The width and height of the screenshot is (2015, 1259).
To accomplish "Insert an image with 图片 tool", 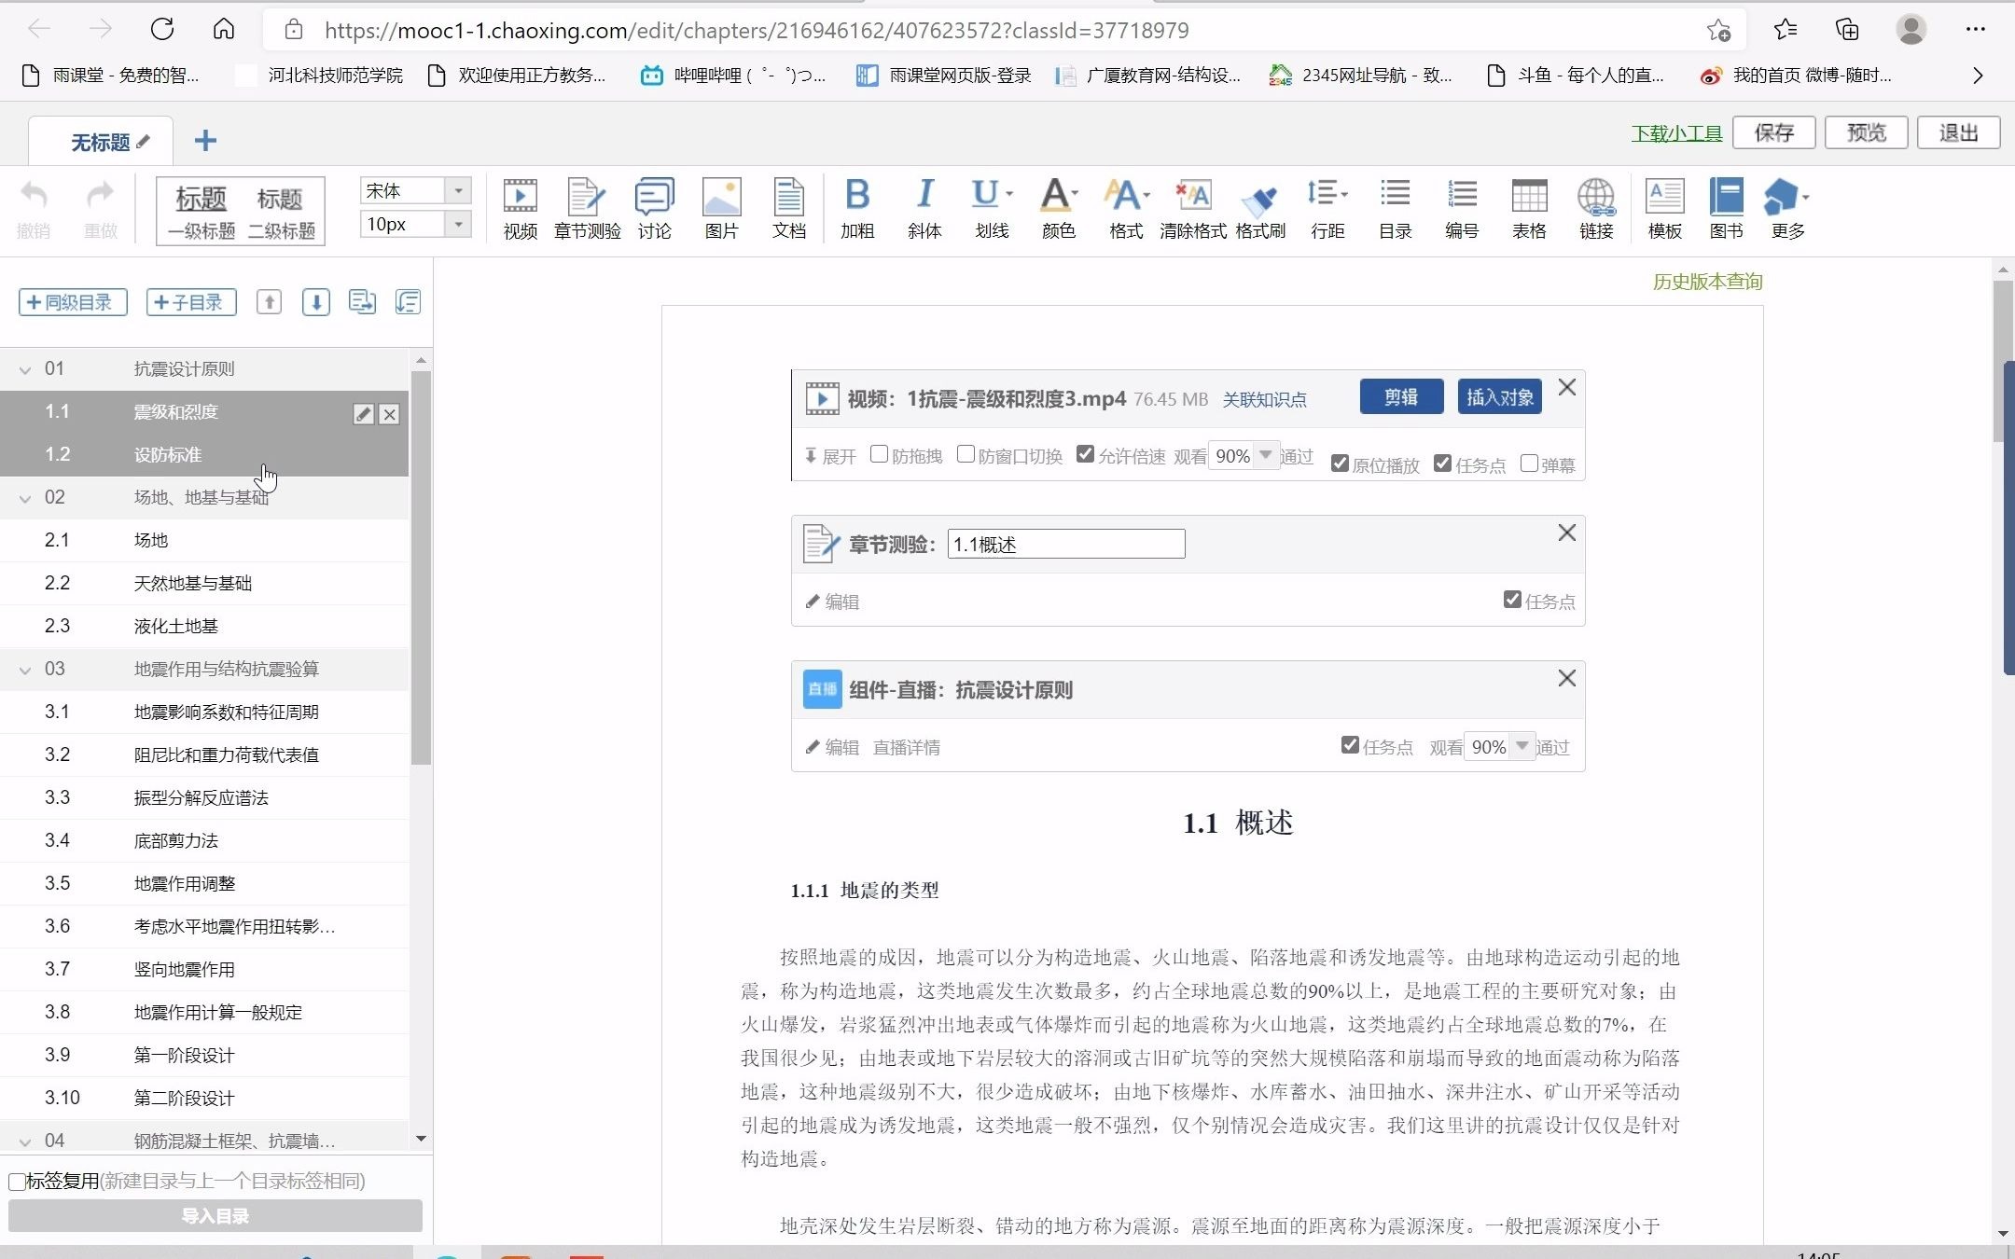I will tap(721, 209).
